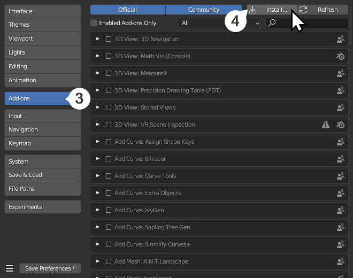Toggle the Community add-ons filter button
This screenshot has width=353, height=278.
[204, 10]
